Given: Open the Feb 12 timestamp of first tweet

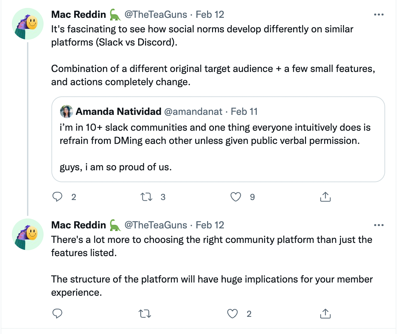Looking at the screenshot, I should click(210, 15).
